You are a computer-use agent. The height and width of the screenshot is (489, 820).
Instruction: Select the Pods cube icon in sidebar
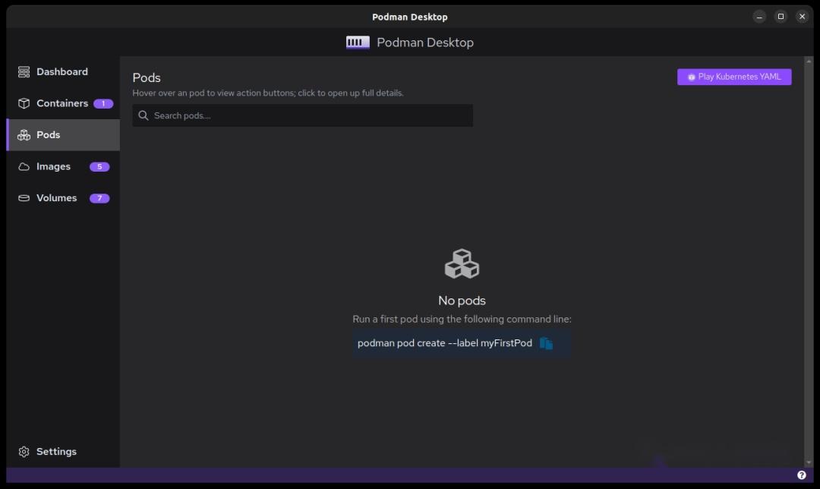23,134
